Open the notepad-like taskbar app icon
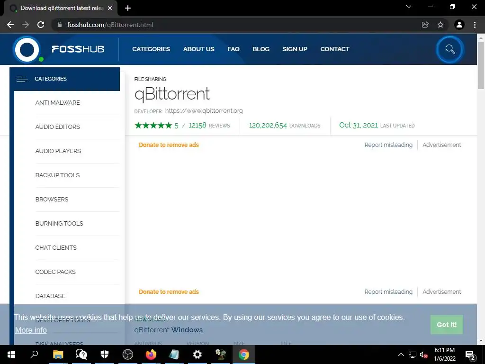Screen dimensions: 485x364 tap(174, 355)
